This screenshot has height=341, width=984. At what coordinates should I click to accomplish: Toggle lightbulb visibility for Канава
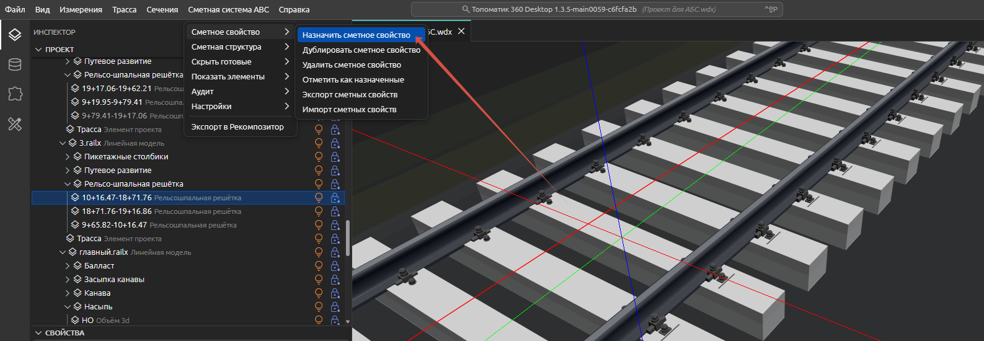pyautogui.click(x=319, y=293)
